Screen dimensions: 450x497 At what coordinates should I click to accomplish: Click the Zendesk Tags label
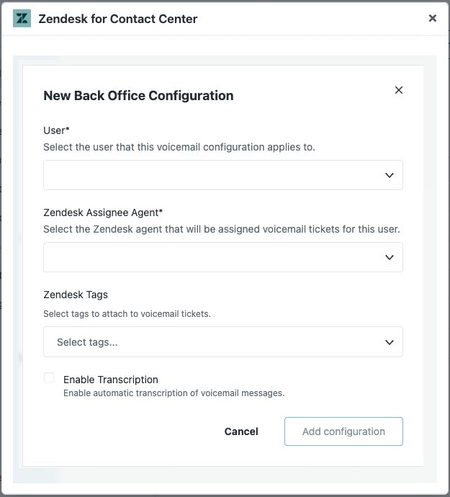[x=76, y=295]
